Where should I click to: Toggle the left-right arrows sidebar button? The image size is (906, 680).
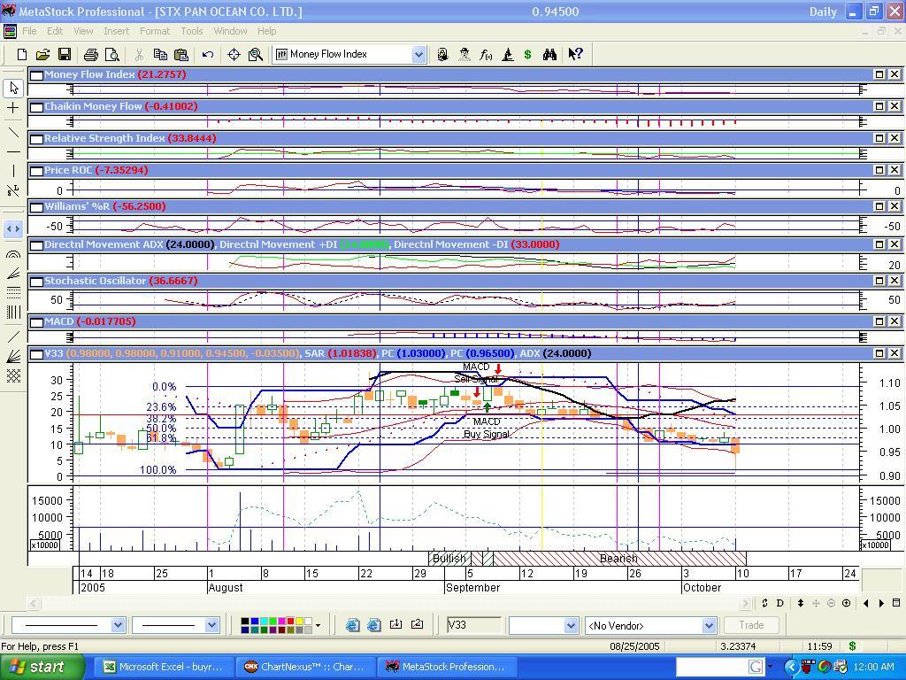click(13, 229)
